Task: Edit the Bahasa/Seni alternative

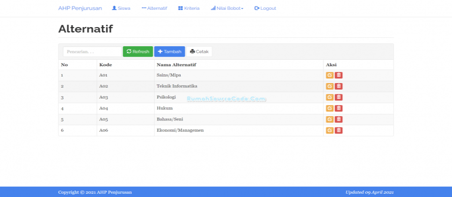Action: (329, 120)
